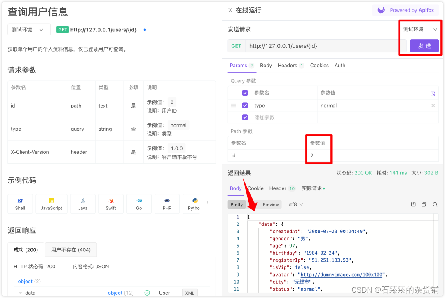Close the 在线运行 panel with the X icon
This screenshot has width=445, height=298.
coord(230,10)
